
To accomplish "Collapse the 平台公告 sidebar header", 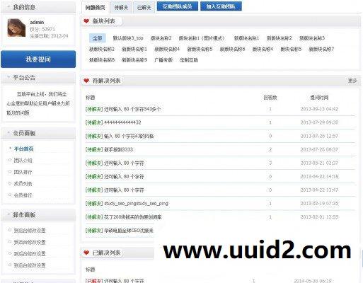I will click(38, 78).
